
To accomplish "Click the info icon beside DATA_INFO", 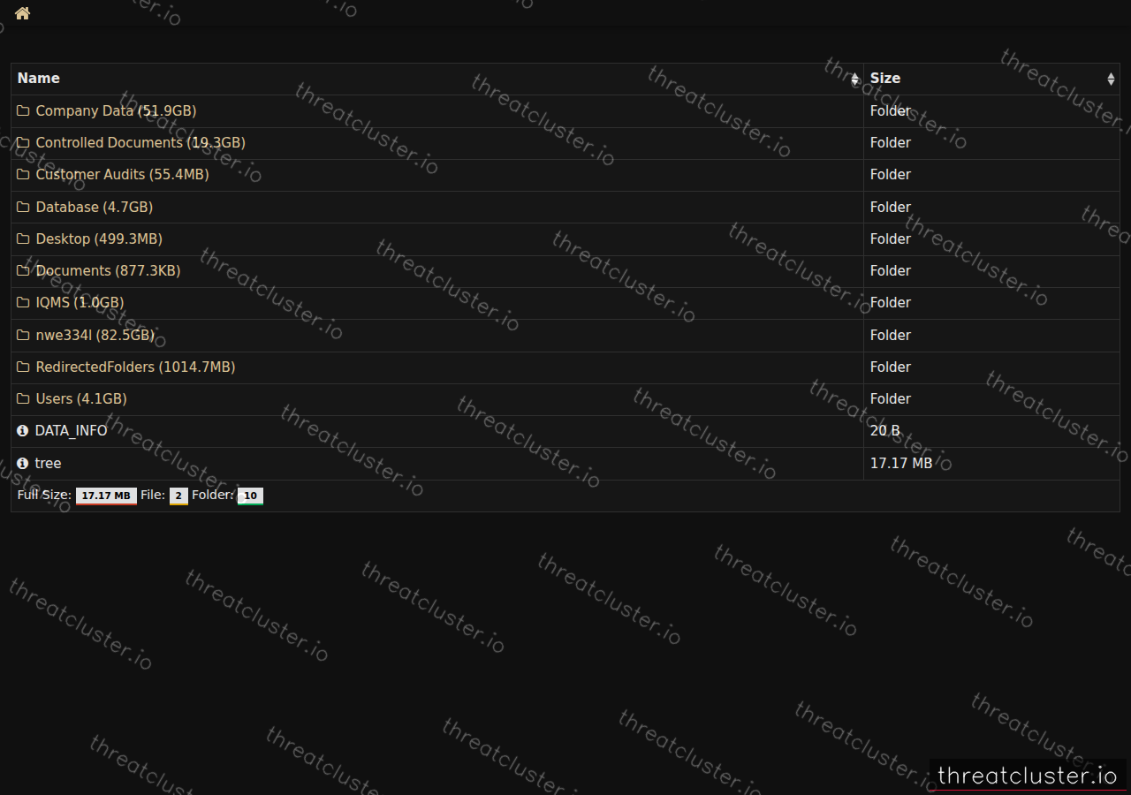I will pos(23,431).
